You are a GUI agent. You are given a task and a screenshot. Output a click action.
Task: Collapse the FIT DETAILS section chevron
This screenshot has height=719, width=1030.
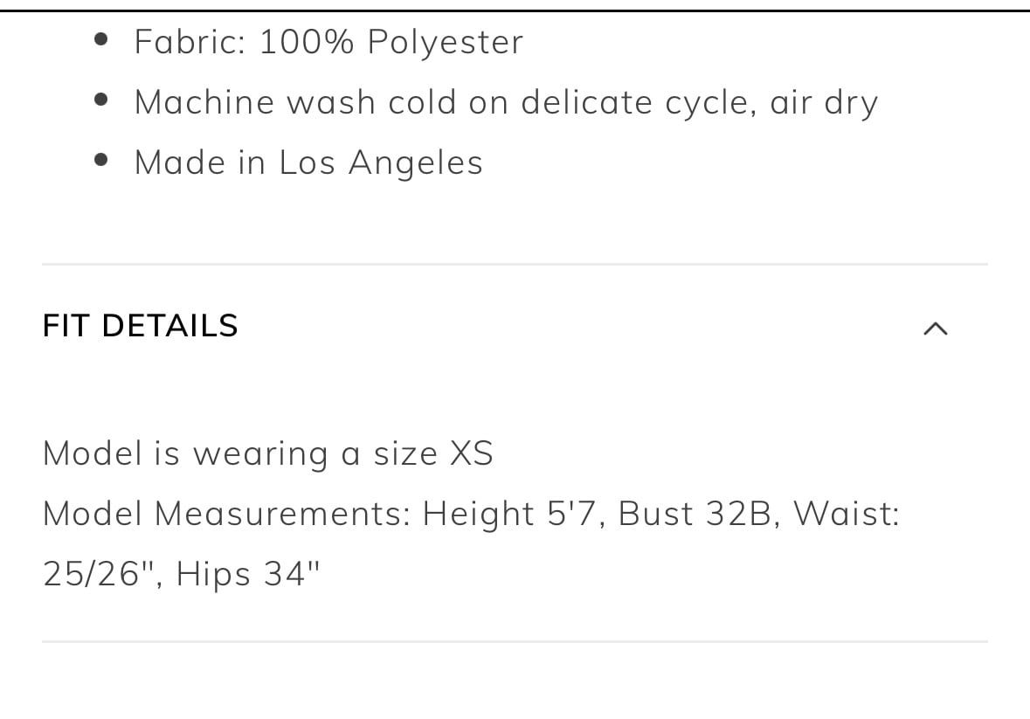pyautogui.click(x=936, y=328)
